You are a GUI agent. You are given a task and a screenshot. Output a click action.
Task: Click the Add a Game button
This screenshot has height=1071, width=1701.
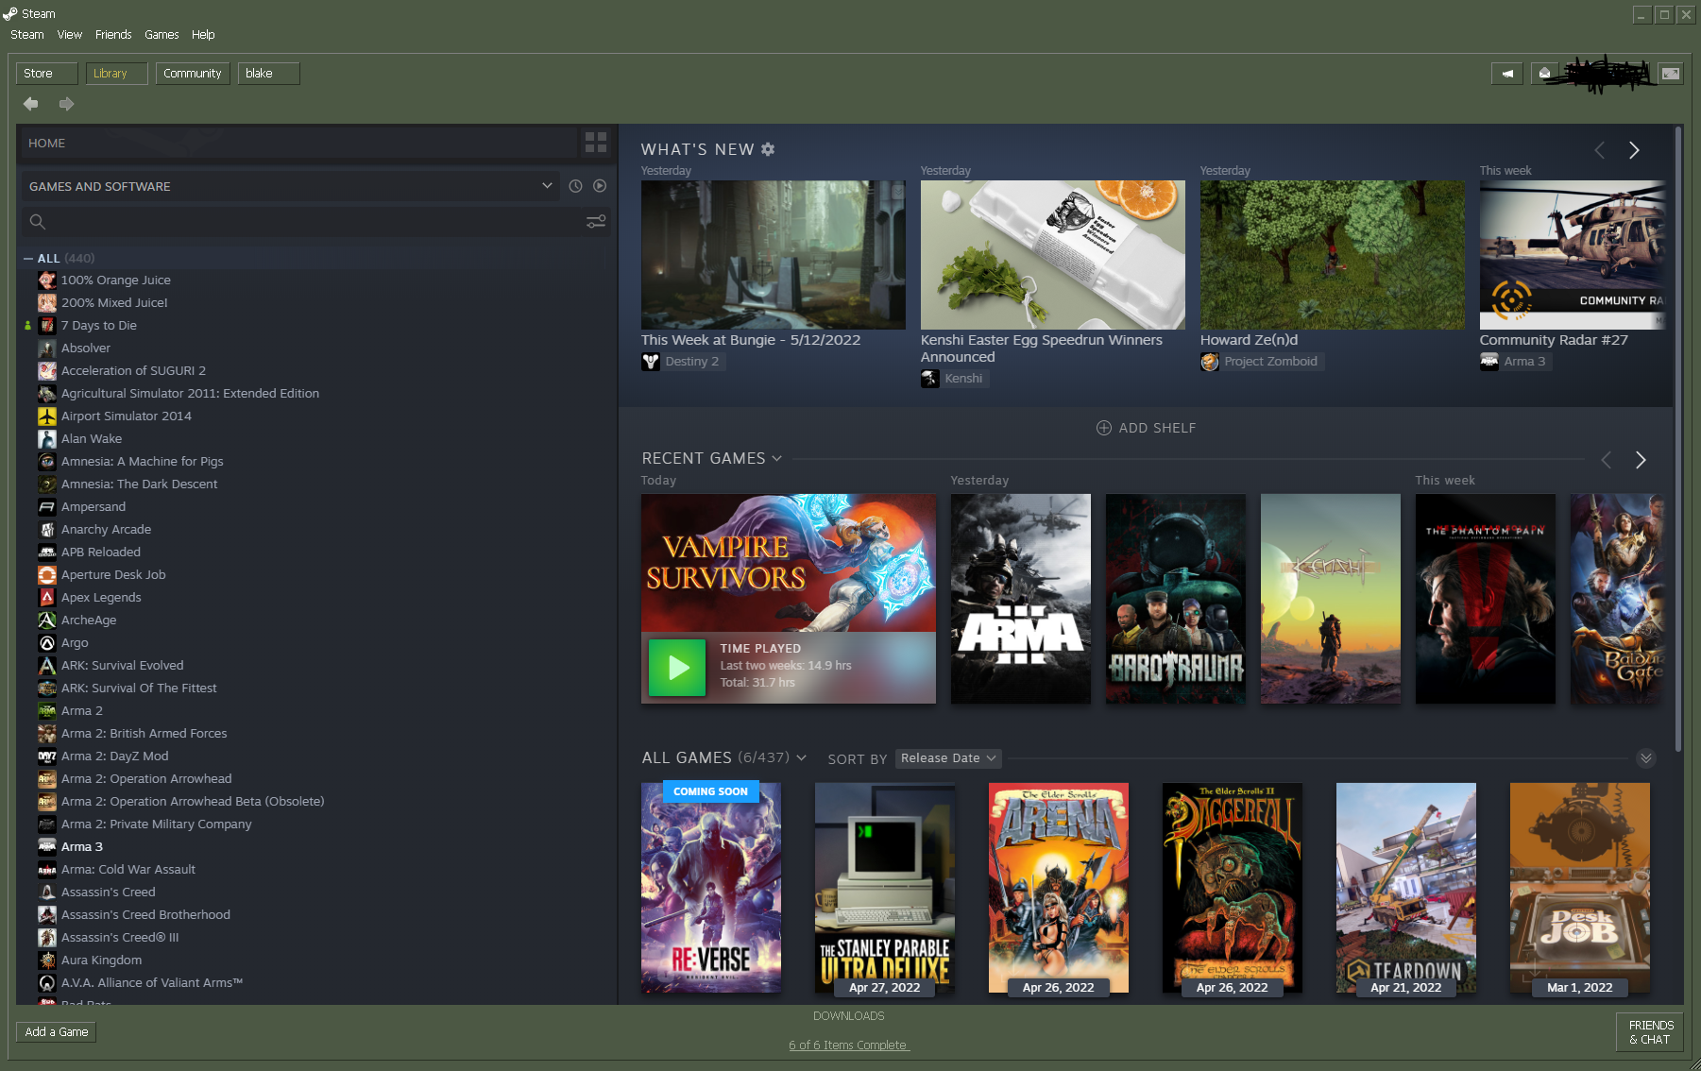[x=57, y=1032]
